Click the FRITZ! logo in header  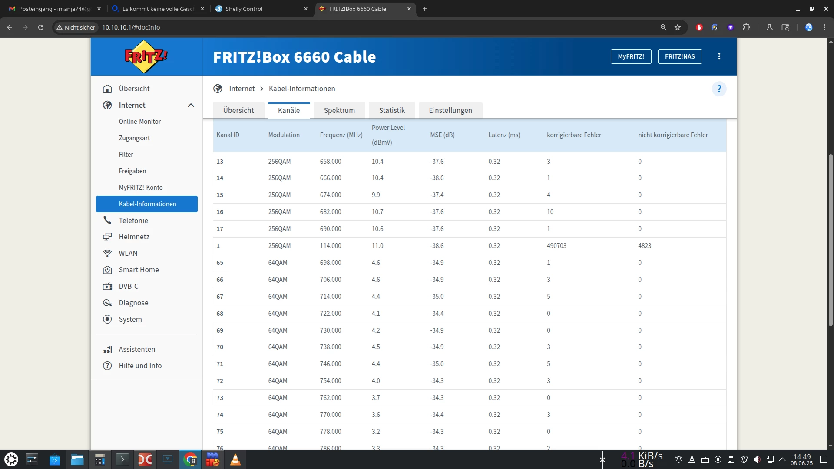146,56
